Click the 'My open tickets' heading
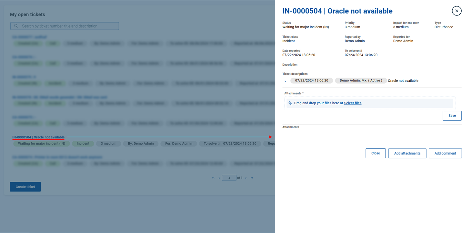Viewport: 472px width, 233px height. (27, 14)
